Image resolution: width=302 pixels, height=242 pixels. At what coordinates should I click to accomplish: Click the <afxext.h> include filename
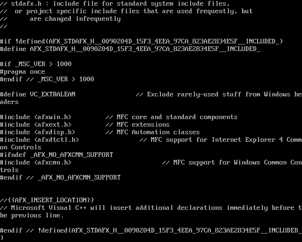pos(53,125)
